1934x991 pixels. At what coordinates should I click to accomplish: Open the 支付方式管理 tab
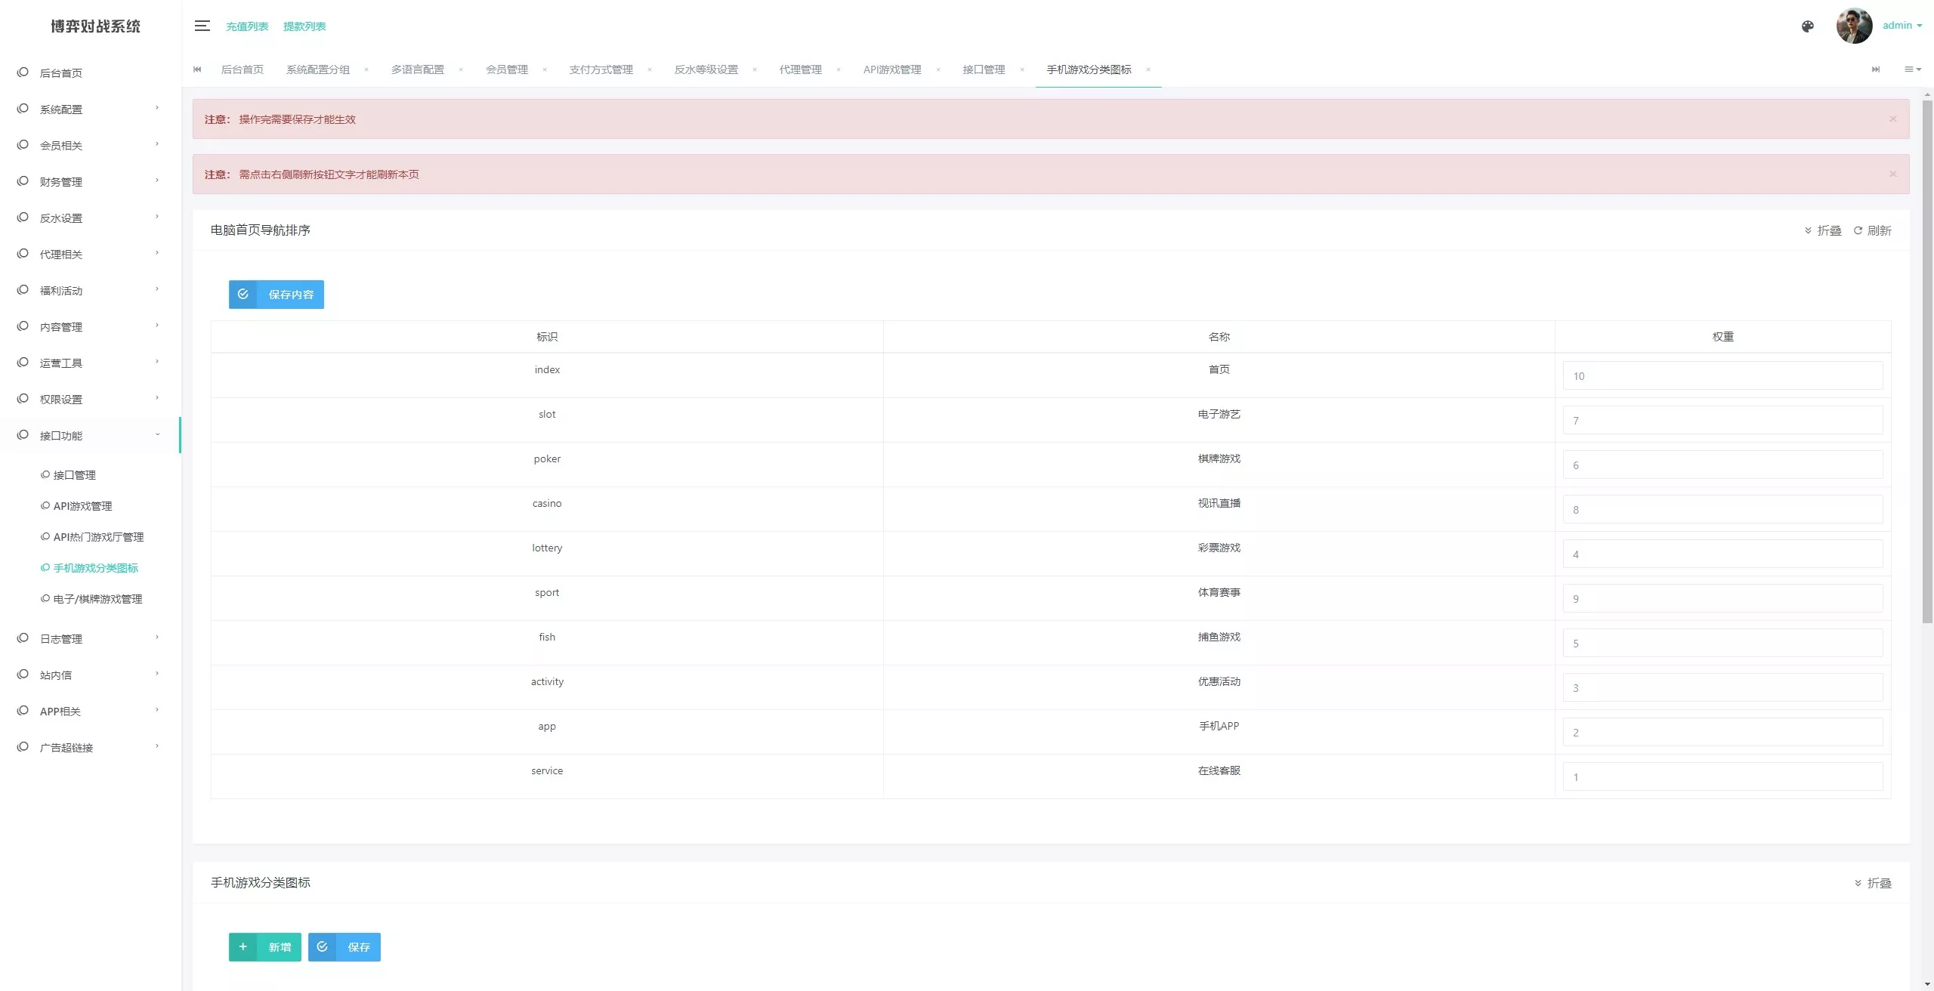[601, 69]
